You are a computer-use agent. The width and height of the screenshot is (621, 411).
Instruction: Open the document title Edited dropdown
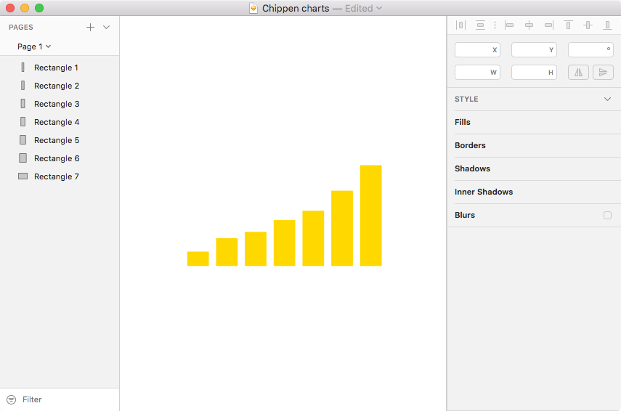(x=363, y=8)
